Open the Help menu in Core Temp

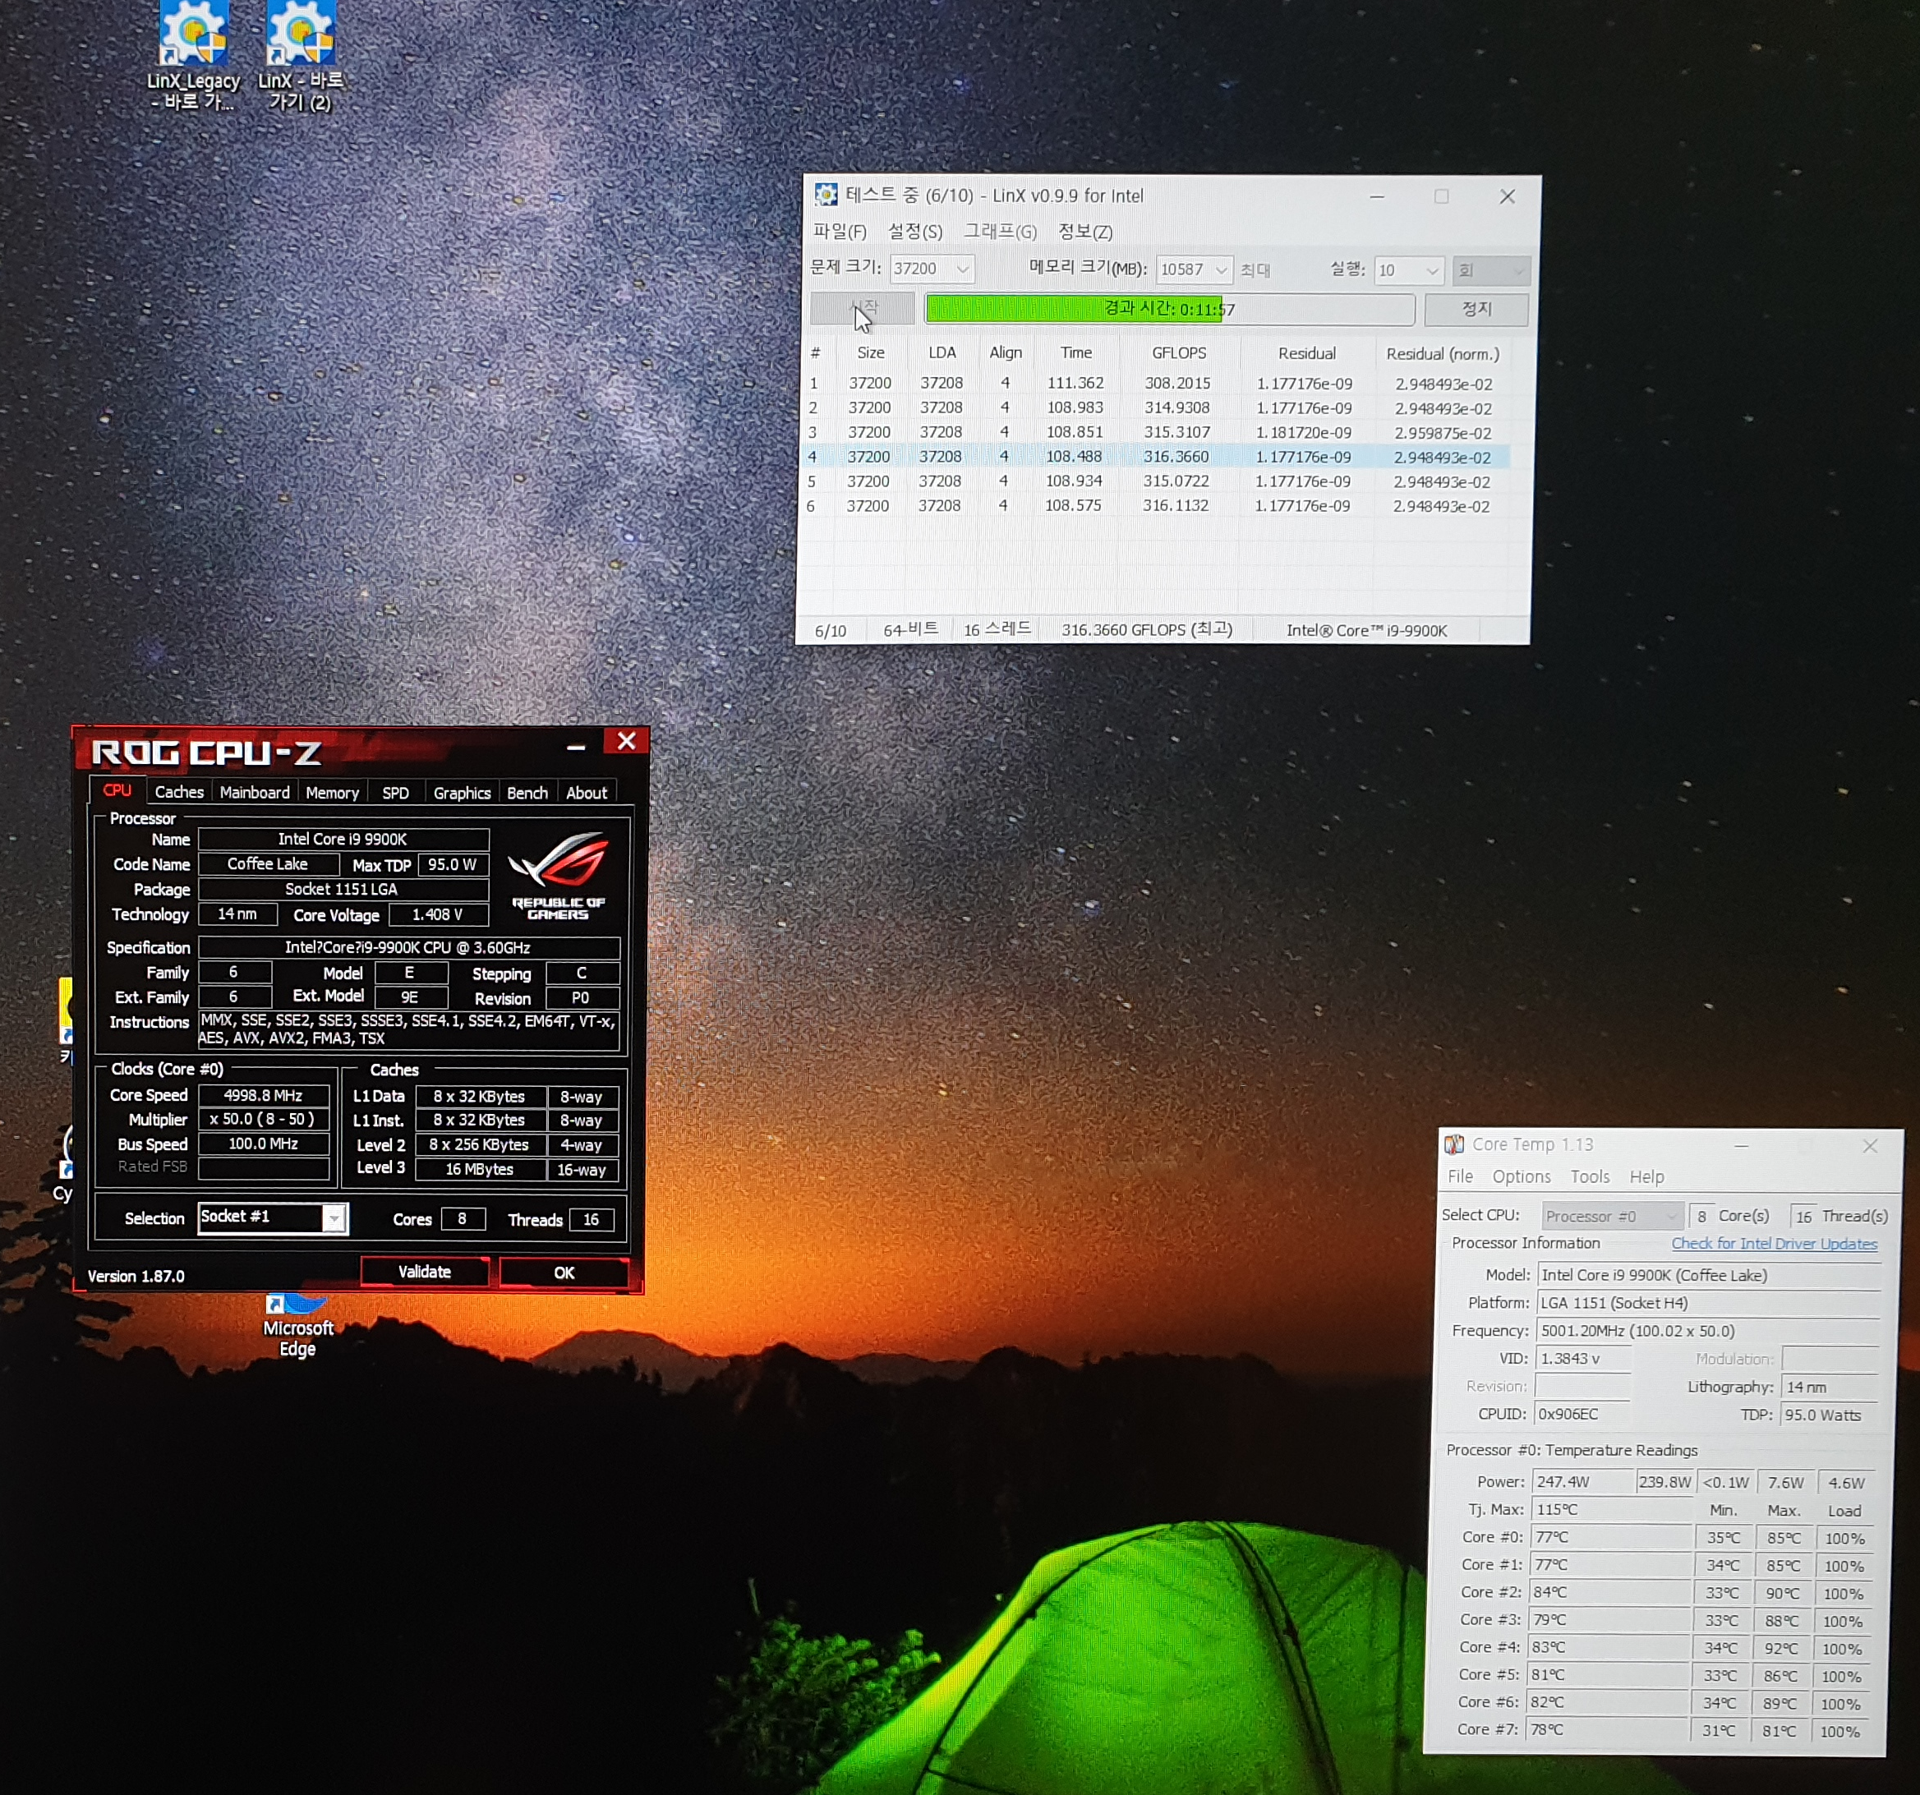[1646, 1176]
